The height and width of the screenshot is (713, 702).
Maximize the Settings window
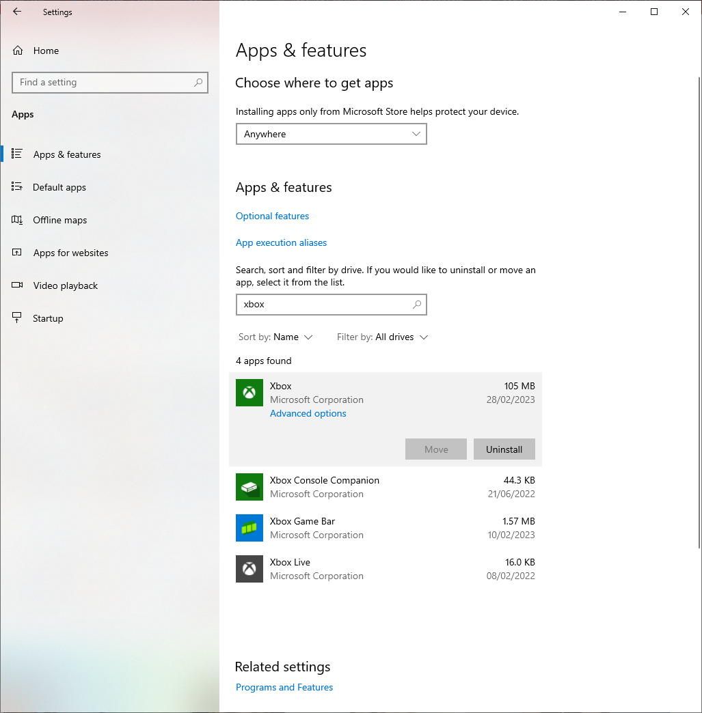click(654, 12)
